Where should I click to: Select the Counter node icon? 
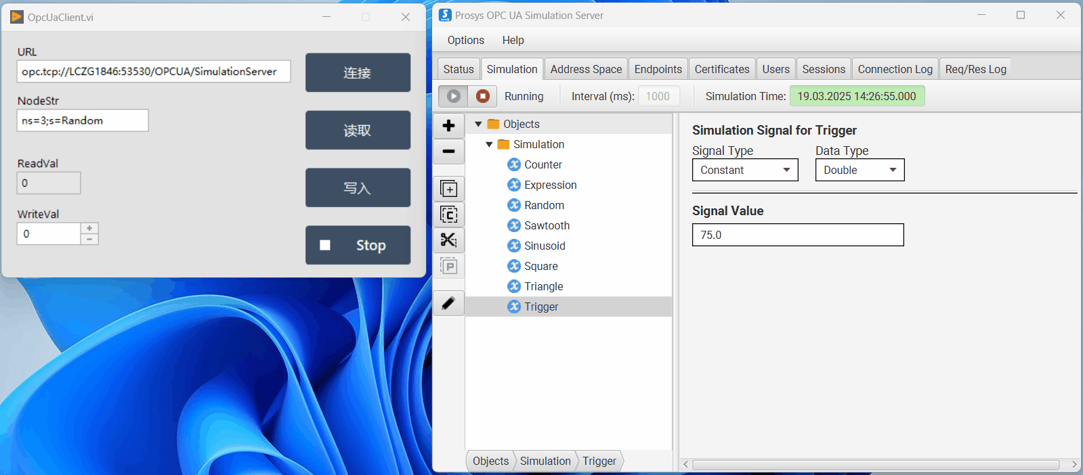[514, 164]
